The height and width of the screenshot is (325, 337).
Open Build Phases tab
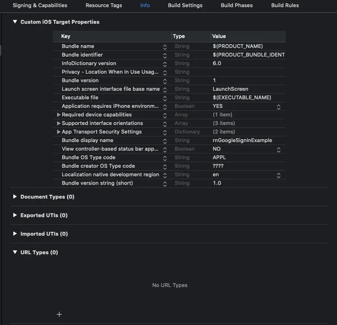click(x=237, y=5)
